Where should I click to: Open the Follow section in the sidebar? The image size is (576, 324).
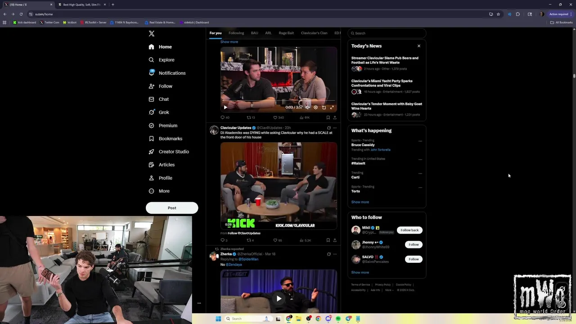[160, 86]
